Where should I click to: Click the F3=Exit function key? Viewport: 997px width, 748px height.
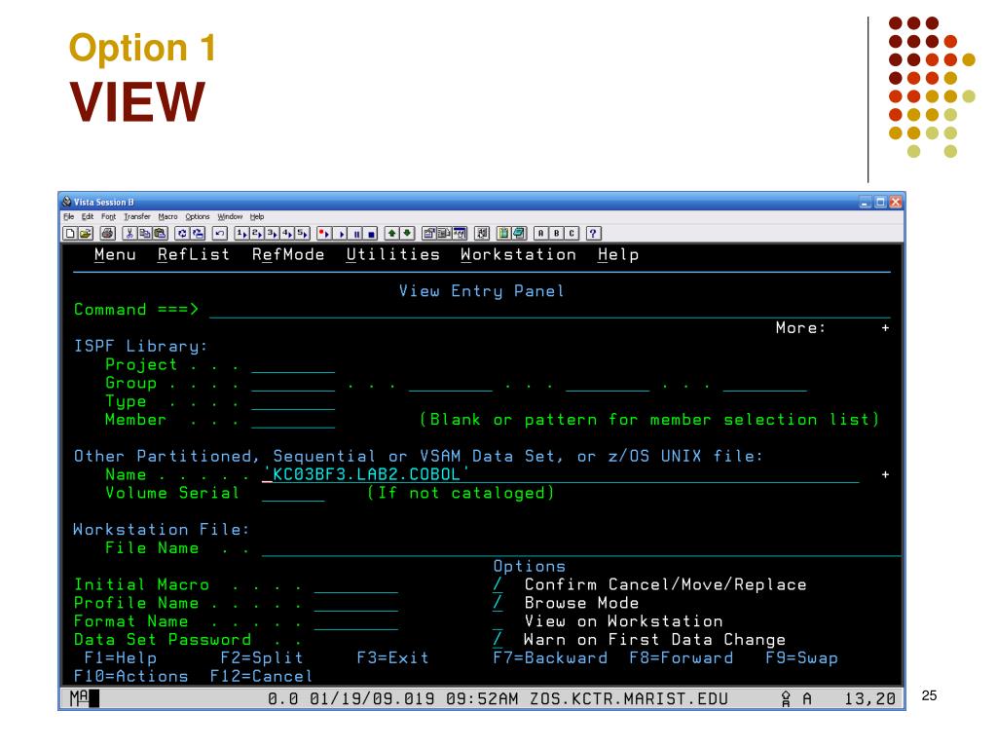pos(393,658)
